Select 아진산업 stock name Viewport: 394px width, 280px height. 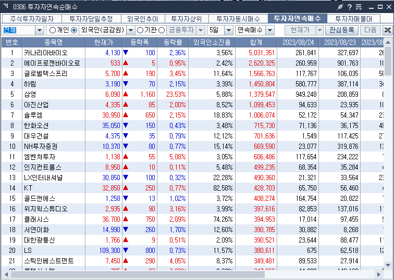click(36, 105)
